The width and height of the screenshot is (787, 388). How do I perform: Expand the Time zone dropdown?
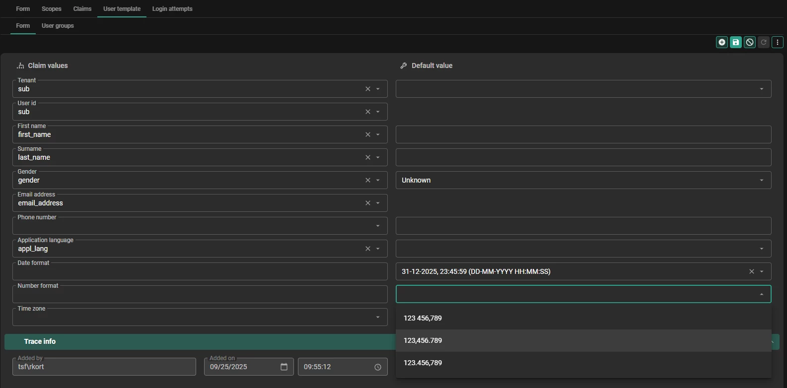click(378, 317)
